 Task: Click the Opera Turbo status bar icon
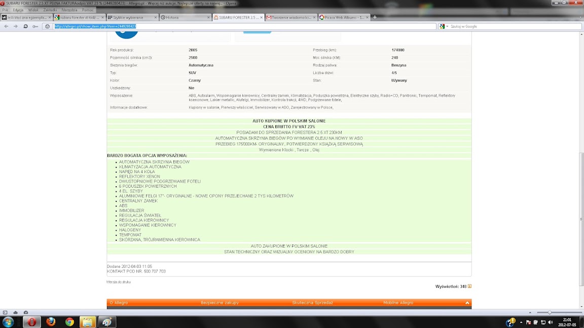[x=26, y=312]
